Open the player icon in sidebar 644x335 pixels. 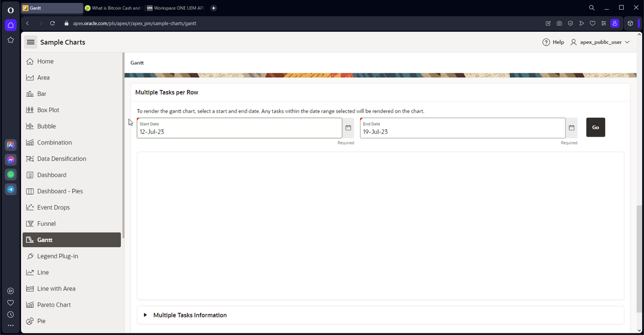click(x=10, y=291)
